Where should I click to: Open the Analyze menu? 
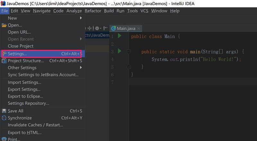pos(74,11)
